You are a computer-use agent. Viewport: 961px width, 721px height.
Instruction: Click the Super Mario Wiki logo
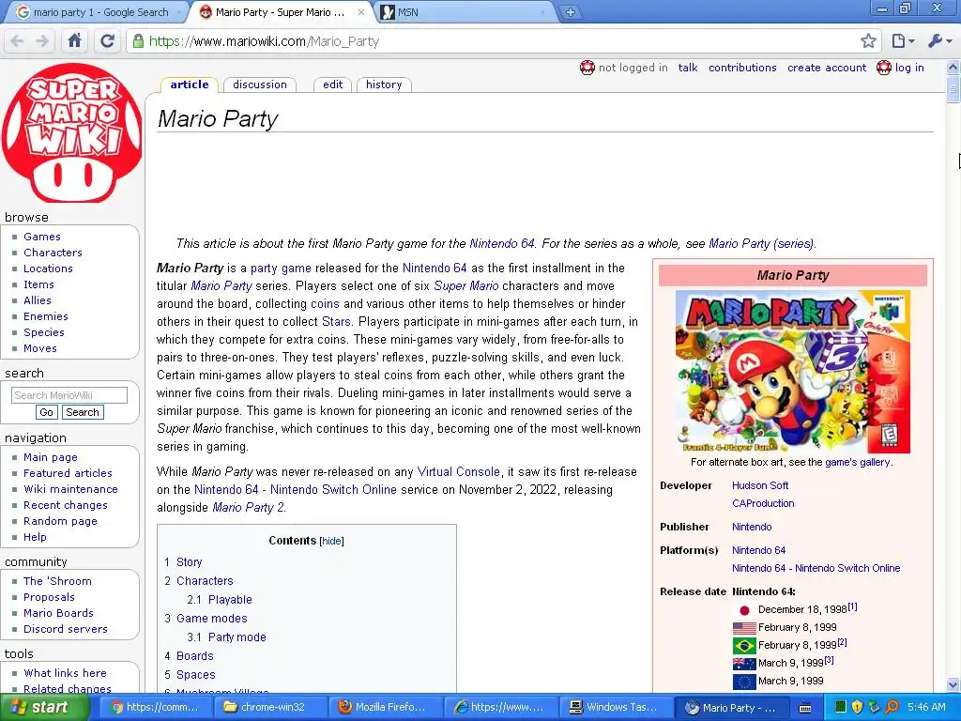coord(71,132)
